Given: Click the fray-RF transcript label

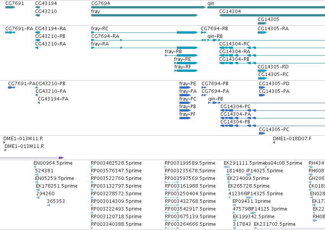Looking at the screenshot, I should pyautogui.click(x=183, y=67).
